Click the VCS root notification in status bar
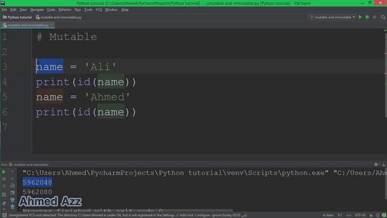Image resolution: width=387 pixels, height=218 pixels. click(x=128, y=216)
